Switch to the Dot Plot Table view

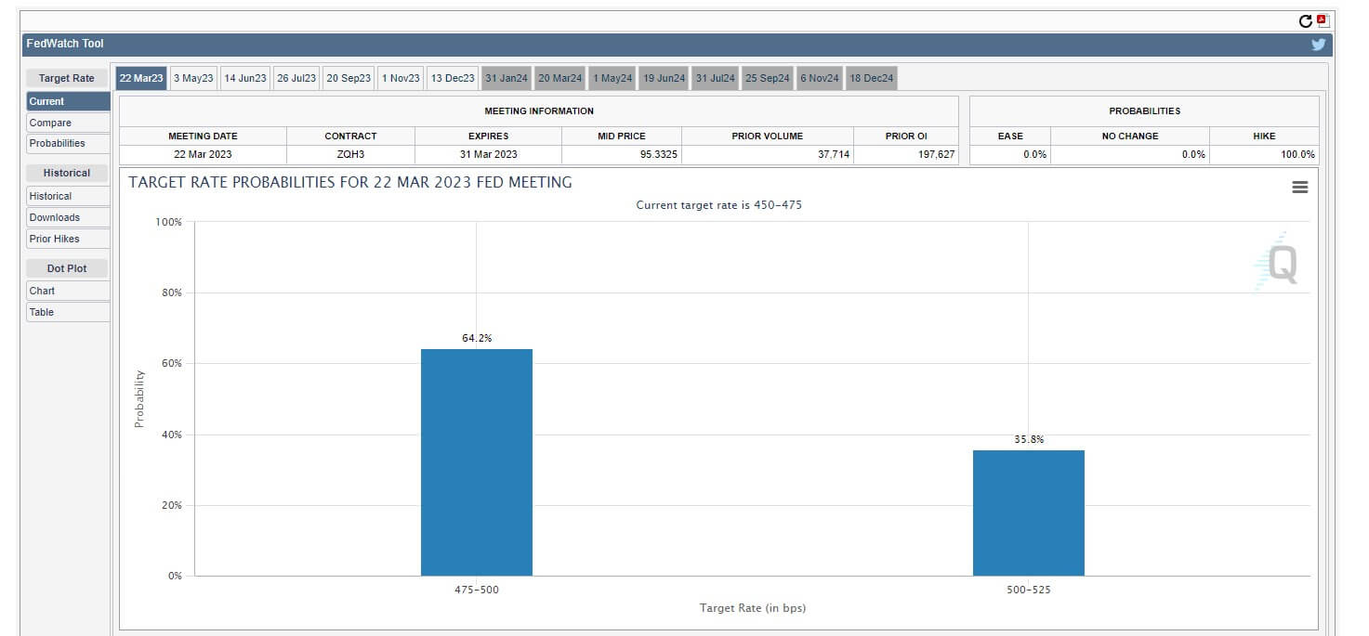(41, 312)
